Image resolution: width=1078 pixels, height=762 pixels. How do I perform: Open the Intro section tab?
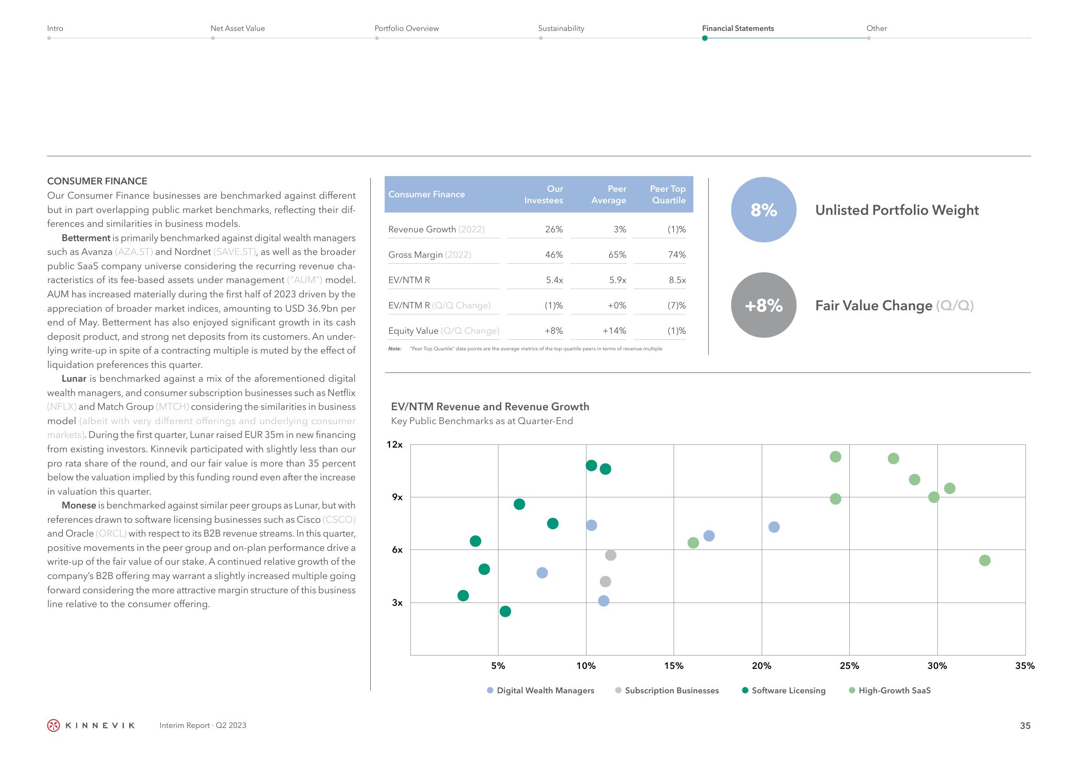point(55,28)
